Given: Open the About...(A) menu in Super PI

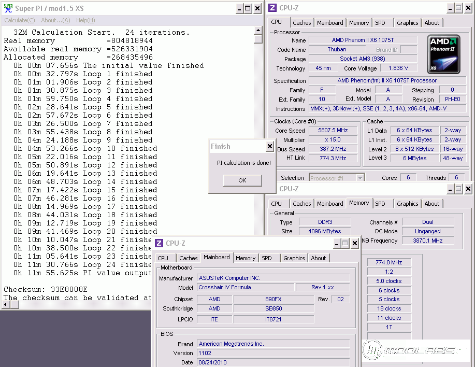Looking at the screenshot, I should 55,20.
